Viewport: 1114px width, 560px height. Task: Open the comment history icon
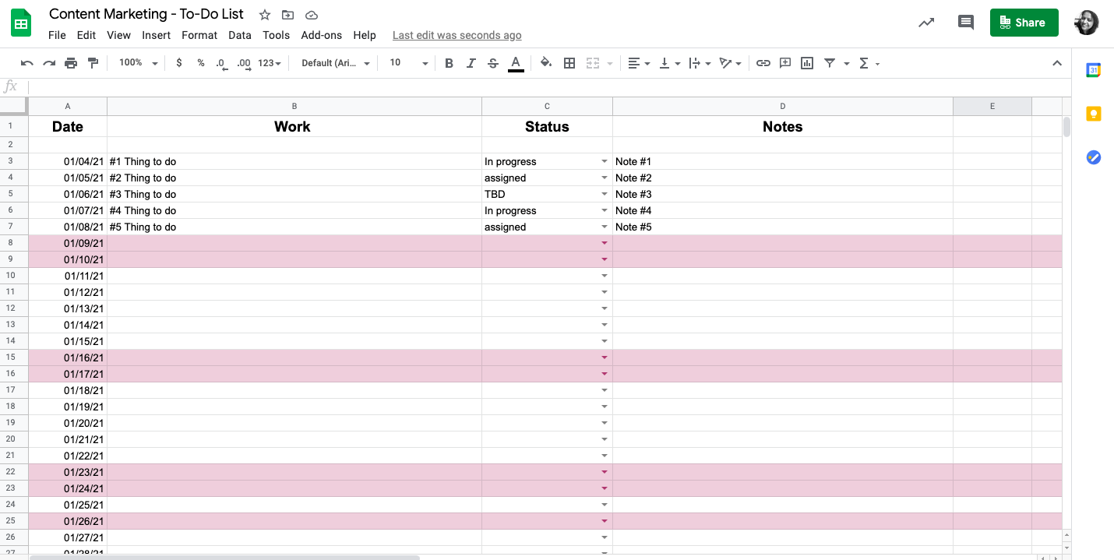pos(966,23)
